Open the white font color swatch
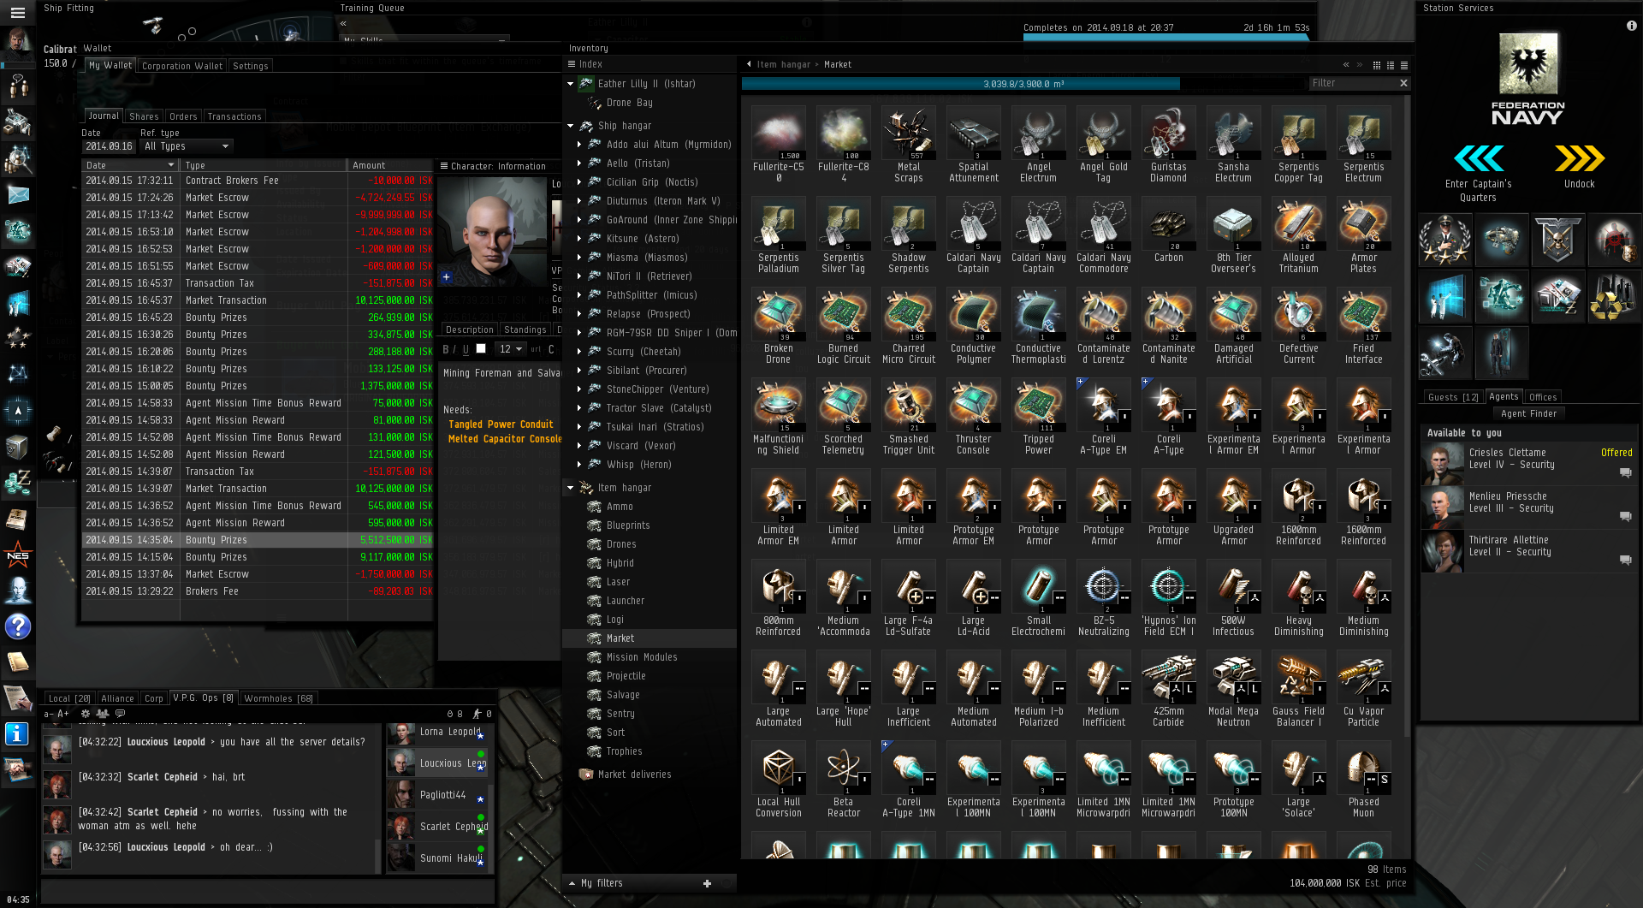1643x908 pixels. [x=481, y=349]
